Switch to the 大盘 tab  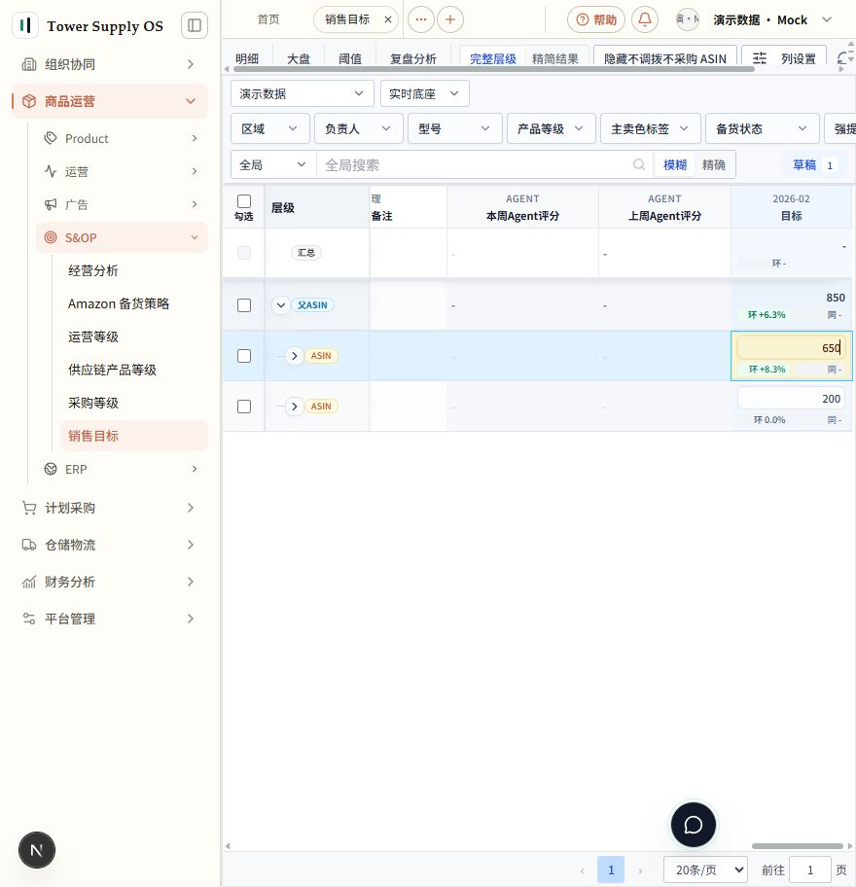[299, 58]
